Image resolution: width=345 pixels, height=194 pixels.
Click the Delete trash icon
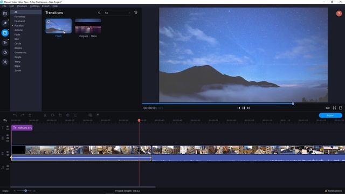point(30,115)
